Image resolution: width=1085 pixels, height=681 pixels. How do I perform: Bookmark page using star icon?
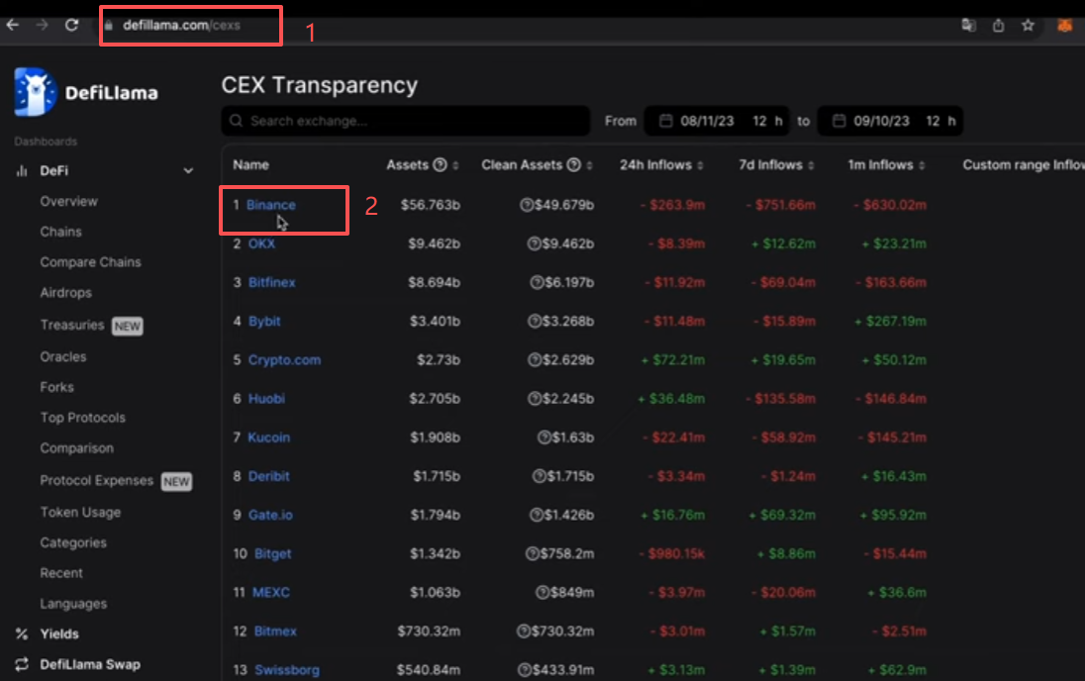(x=1028, y=26)
